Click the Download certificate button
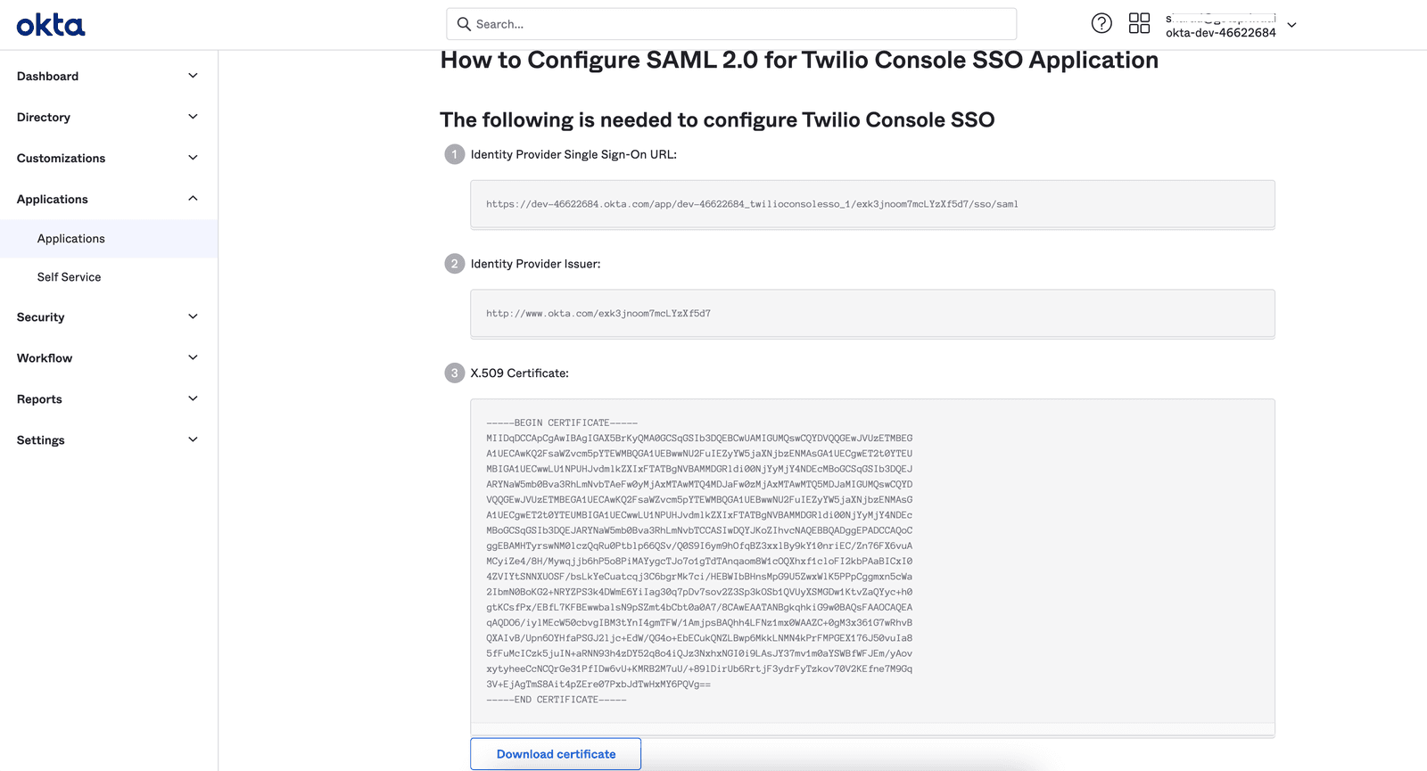Image resolution: width=1427 pixels, height=771 pixels. 555,753
